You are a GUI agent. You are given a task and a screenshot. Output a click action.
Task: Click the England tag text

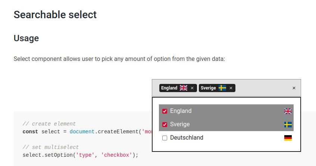(x=169, y=88)
